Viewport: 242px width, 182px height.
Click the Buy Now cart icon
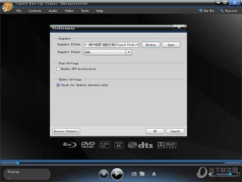pyautogui.click(x=200, y=11)
